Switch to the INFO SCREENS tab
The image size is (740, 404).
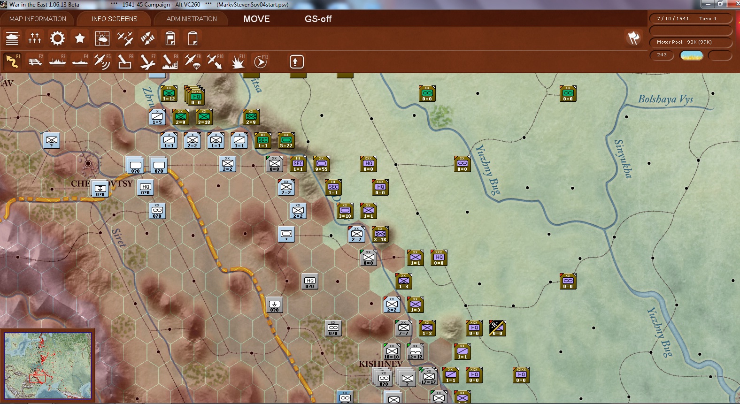click(x=115, y=19)
